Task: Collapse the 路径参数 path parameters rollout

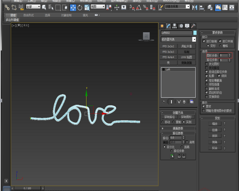Action: [178, 133]
